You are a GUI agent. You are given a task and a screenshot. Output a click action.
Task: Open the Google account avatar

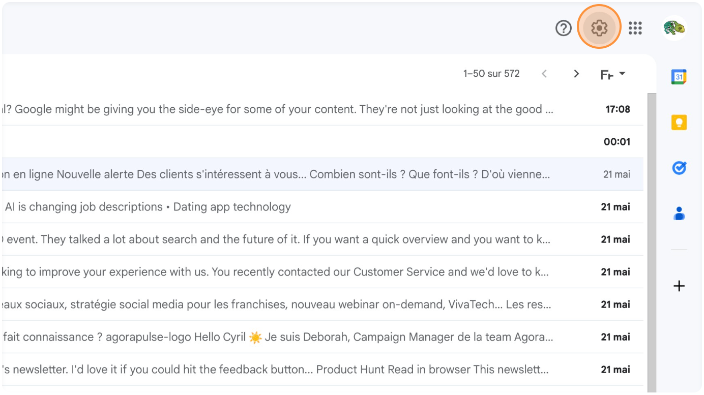tap(674, 28)
